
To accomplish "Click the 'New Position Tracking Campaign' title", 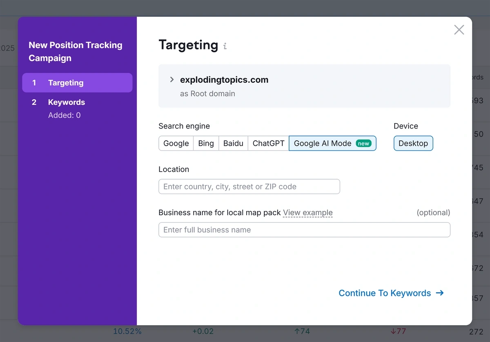I will tap(76, 51).
